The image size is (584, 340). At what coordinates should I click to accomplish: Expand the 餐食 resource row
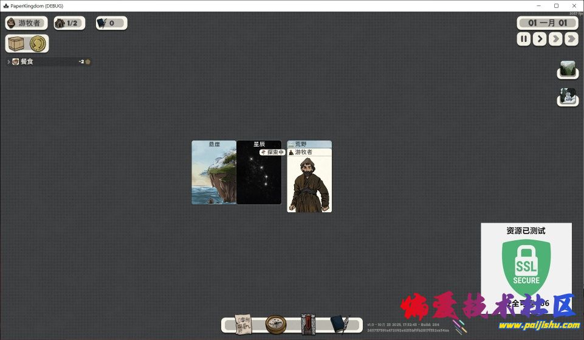(9, 62)
